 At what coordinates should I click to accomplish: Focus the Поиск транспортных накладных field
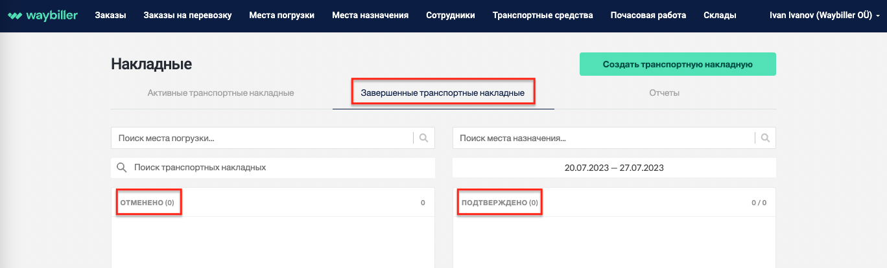tap(272, 167)
